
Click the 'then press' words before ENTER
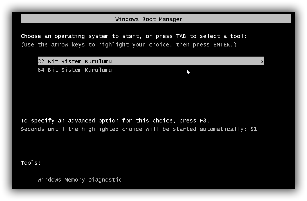[x=193, y=44]
